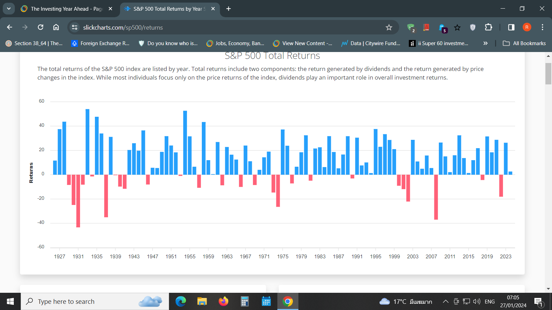Open the Section 38_64 bookmark
This screenshot has height=310, width=552.
click(x=34, y=43)
